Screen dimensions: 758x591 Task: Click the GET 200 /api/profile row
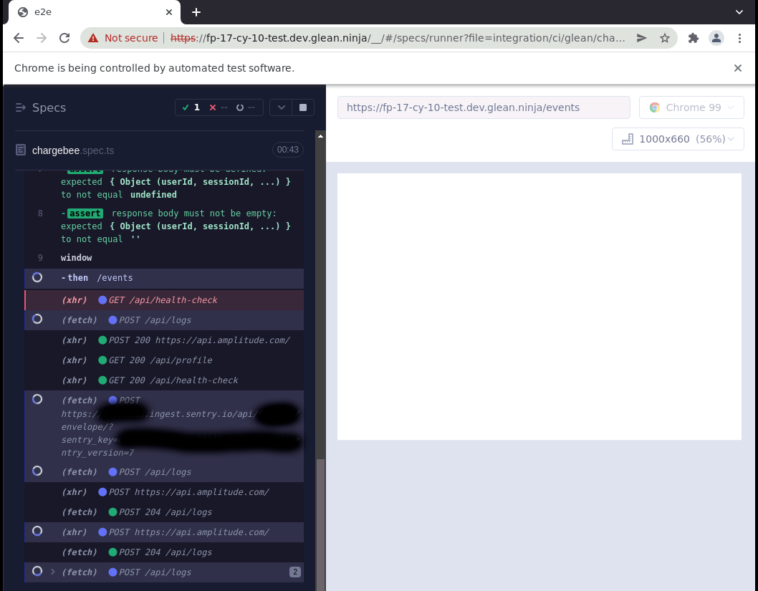coord(164,360)
